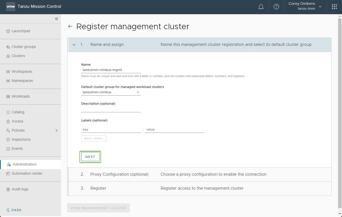
Task: Click the Workspaces icon
Action: tap(8, 72)
